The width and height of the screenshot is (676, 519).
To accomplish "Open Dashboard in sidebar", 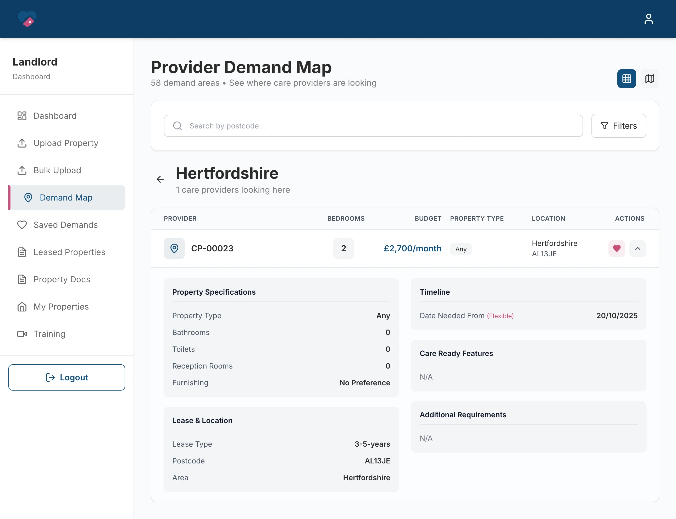I will click(67, 116).
